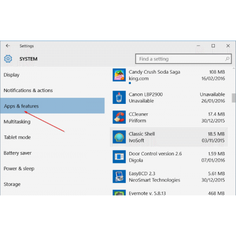Open the Display settings page
Screen dimensions: 236x236
click(11, 75)
